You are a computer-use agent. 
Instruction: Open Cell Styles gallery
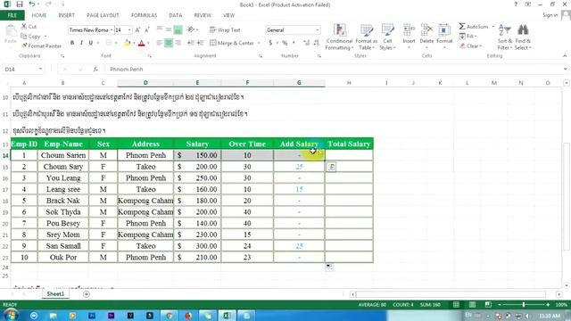pos(387,37)
